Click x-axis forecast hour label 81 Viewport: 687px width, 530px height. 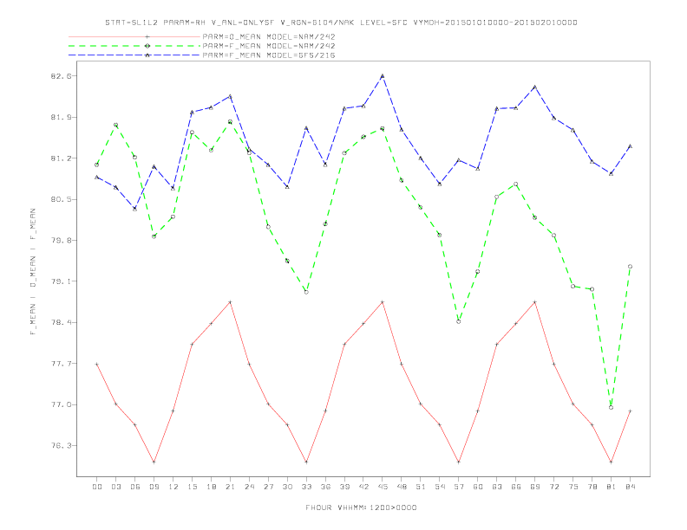click(x=612, y=487)
